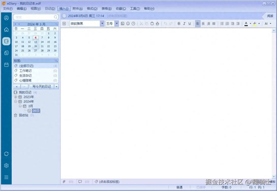Image resolution: width=277 pixels, height=191 pixels.
Task: Open arrow beside 写今天的日记
Action: [56, 87]
